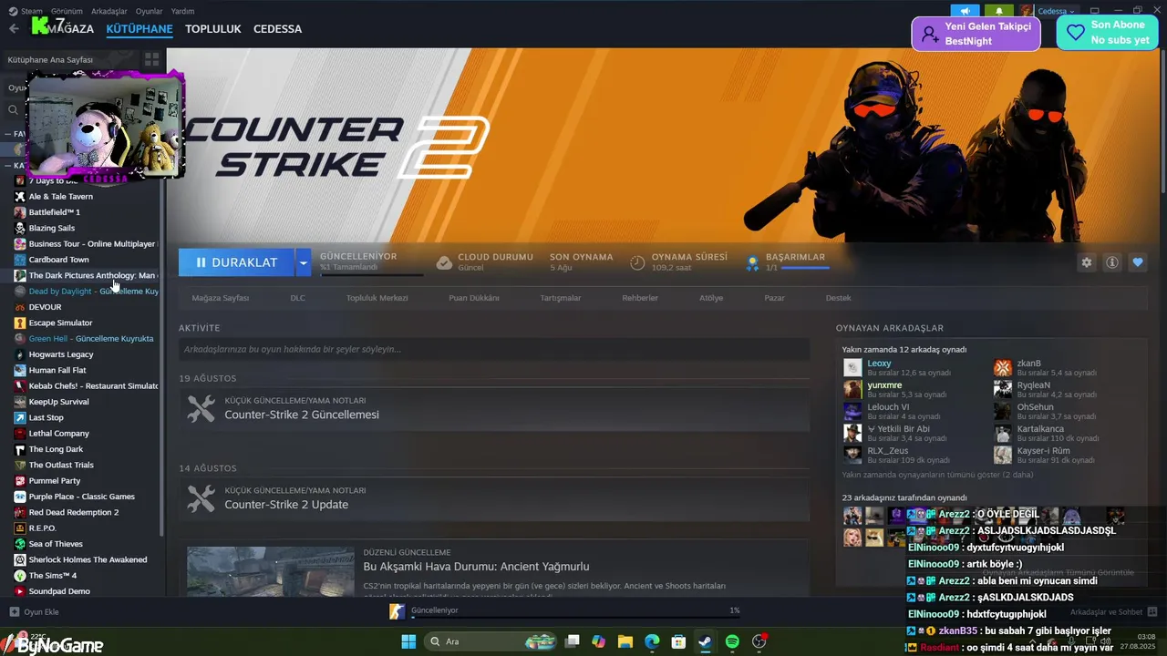This screenshot has width=1167, height=656.
Task: Open the Puan Dükkânı tab
Action: [473, 298]
